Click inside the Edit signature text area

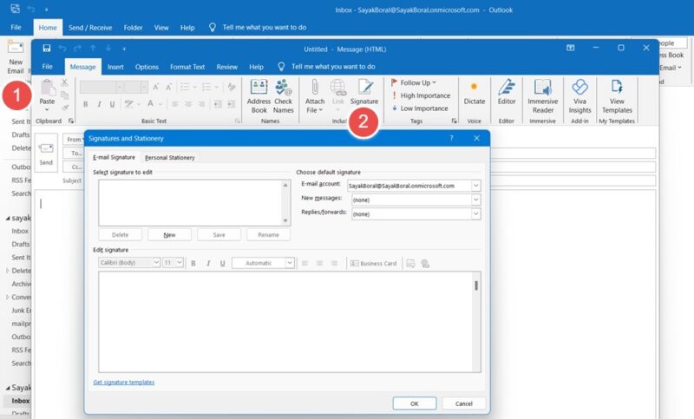point(286,322)
